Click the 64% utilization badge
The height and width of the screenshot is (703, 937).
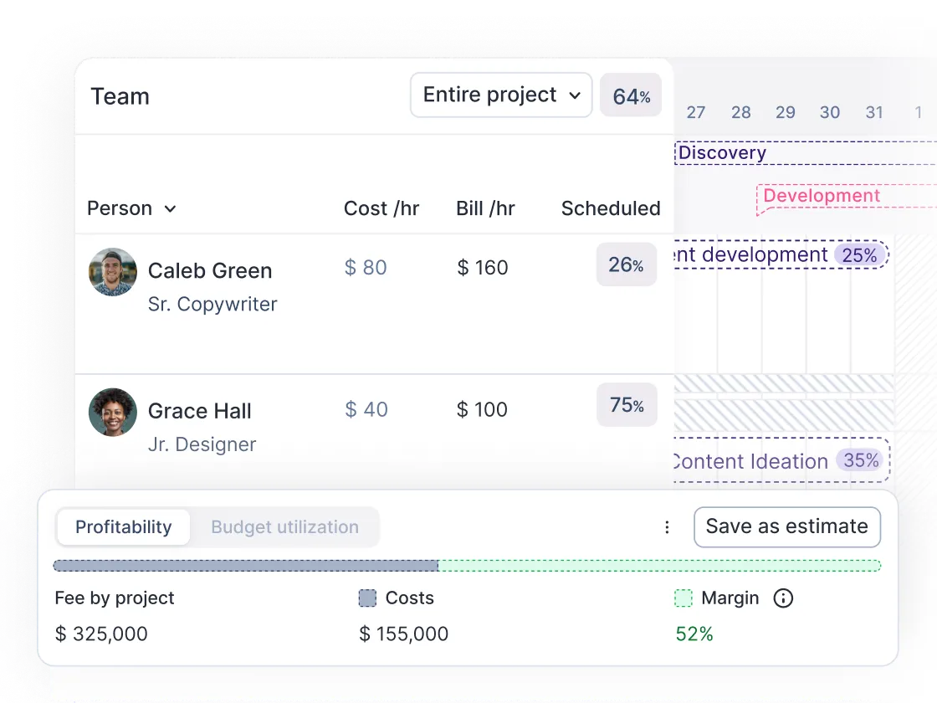click(x=630, y=95)
